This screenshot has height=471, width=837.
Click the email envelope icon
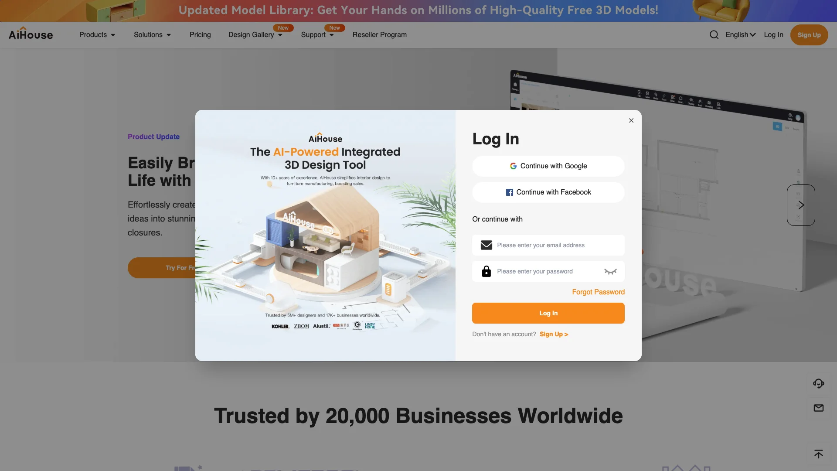point(487,245)
